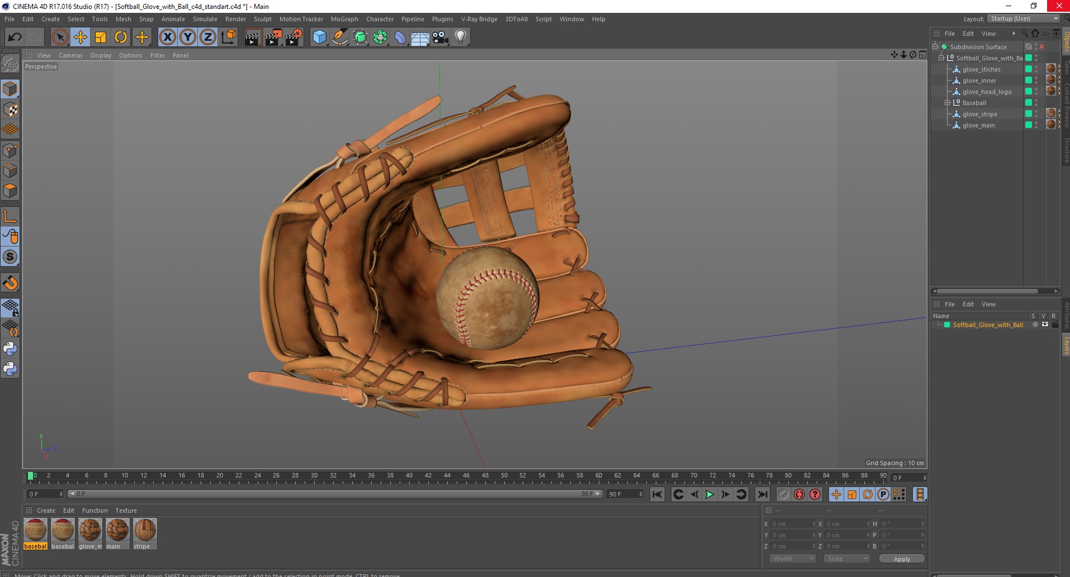Activate the Scale tool
The height and width of the screenshot is (577, 1070).
101,37
